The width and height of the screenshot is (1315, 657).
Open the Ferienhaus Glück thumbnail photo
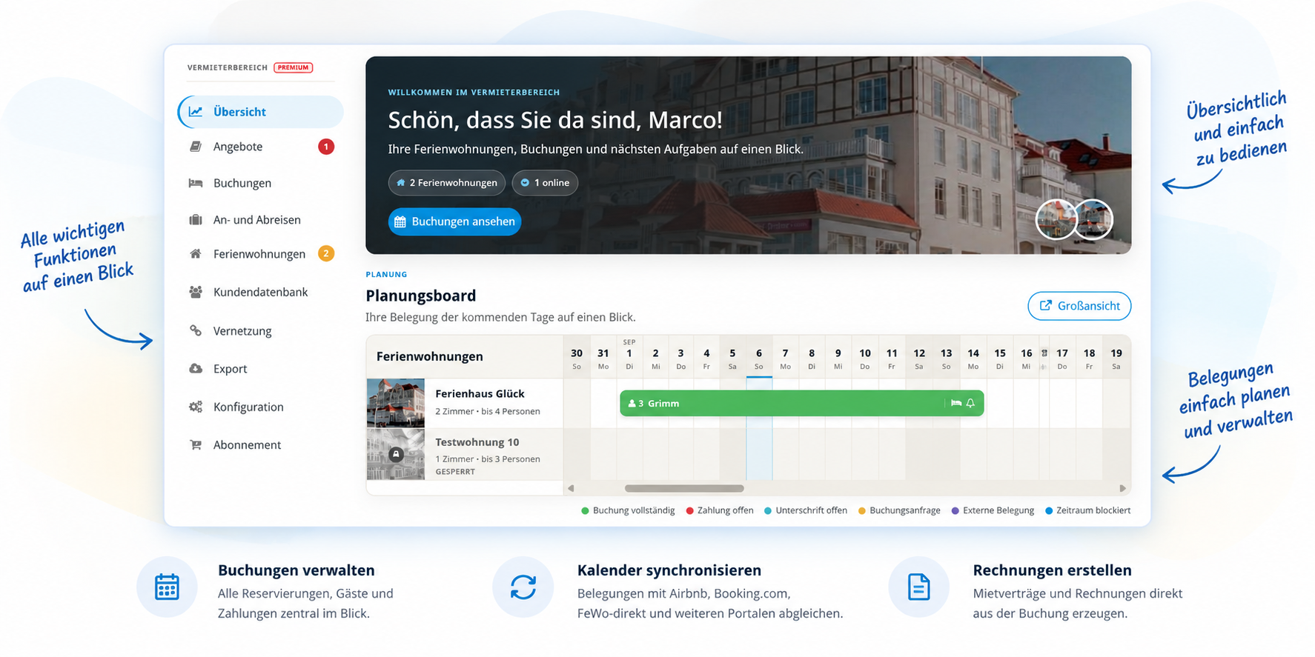point(396,403)
